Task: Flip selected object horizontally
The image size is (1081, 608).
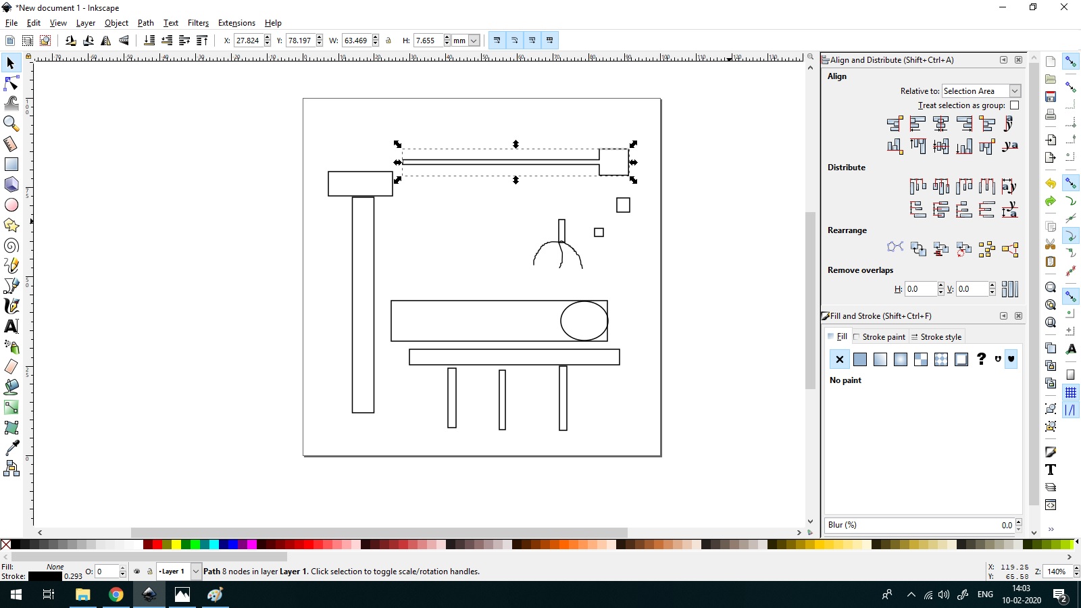Action: point(106,41)
